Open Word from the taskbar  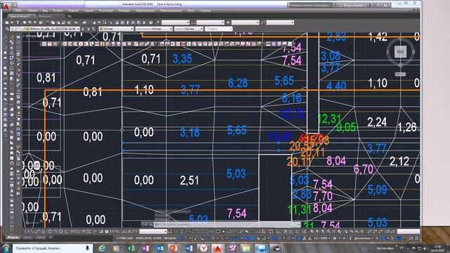[189, 248]
